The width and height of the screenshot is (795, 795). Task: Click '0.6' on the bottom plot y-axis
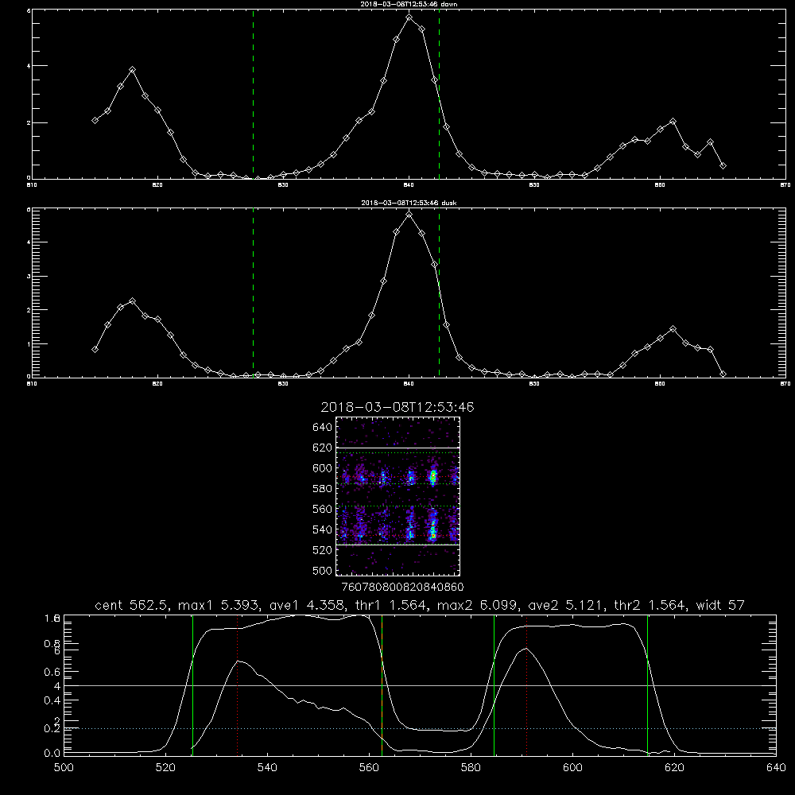pyautogui.click(x=52, y=672)
